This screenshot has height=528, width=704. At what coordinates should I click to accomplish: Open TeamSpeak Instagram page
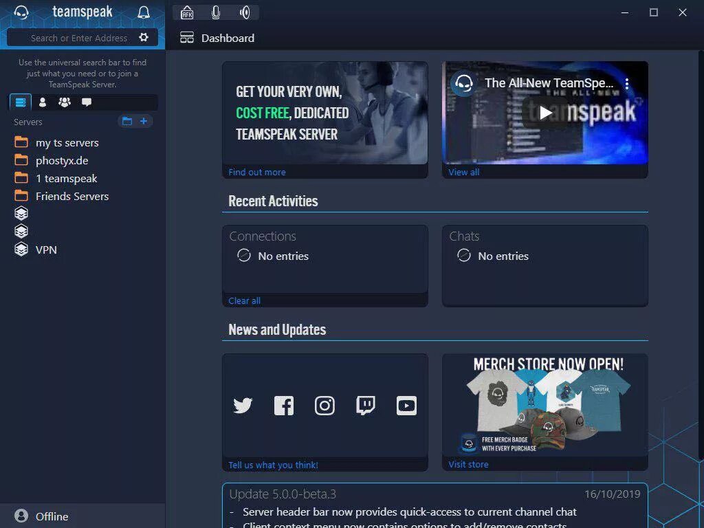click(x=324, y=406)
